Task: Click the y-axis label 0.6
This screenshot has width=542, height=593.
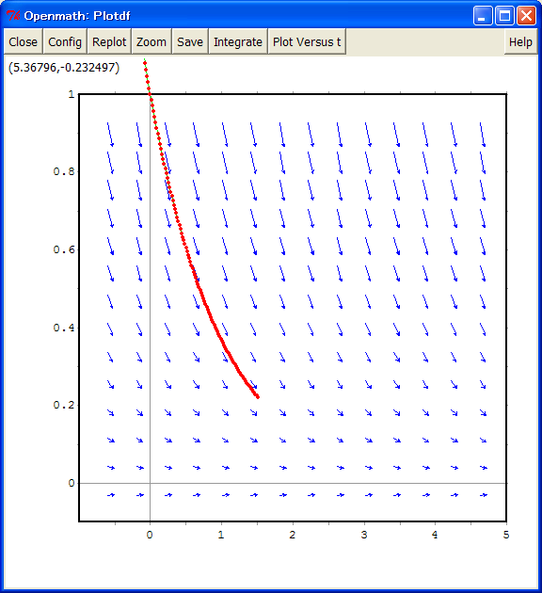Action: tap(64, 249)
